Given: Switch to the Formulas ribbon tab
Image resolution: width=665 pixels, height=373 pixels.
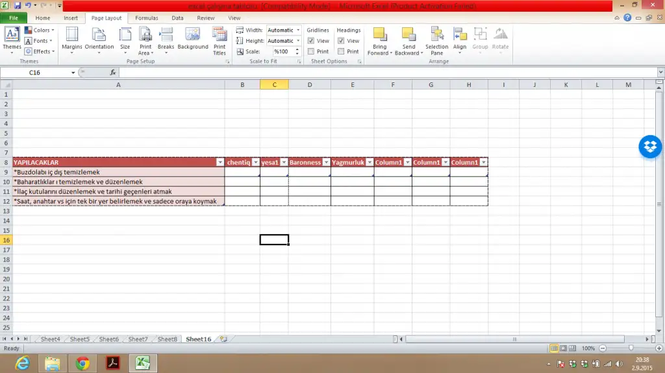Looking at the screenshot, I should point(146,18).
